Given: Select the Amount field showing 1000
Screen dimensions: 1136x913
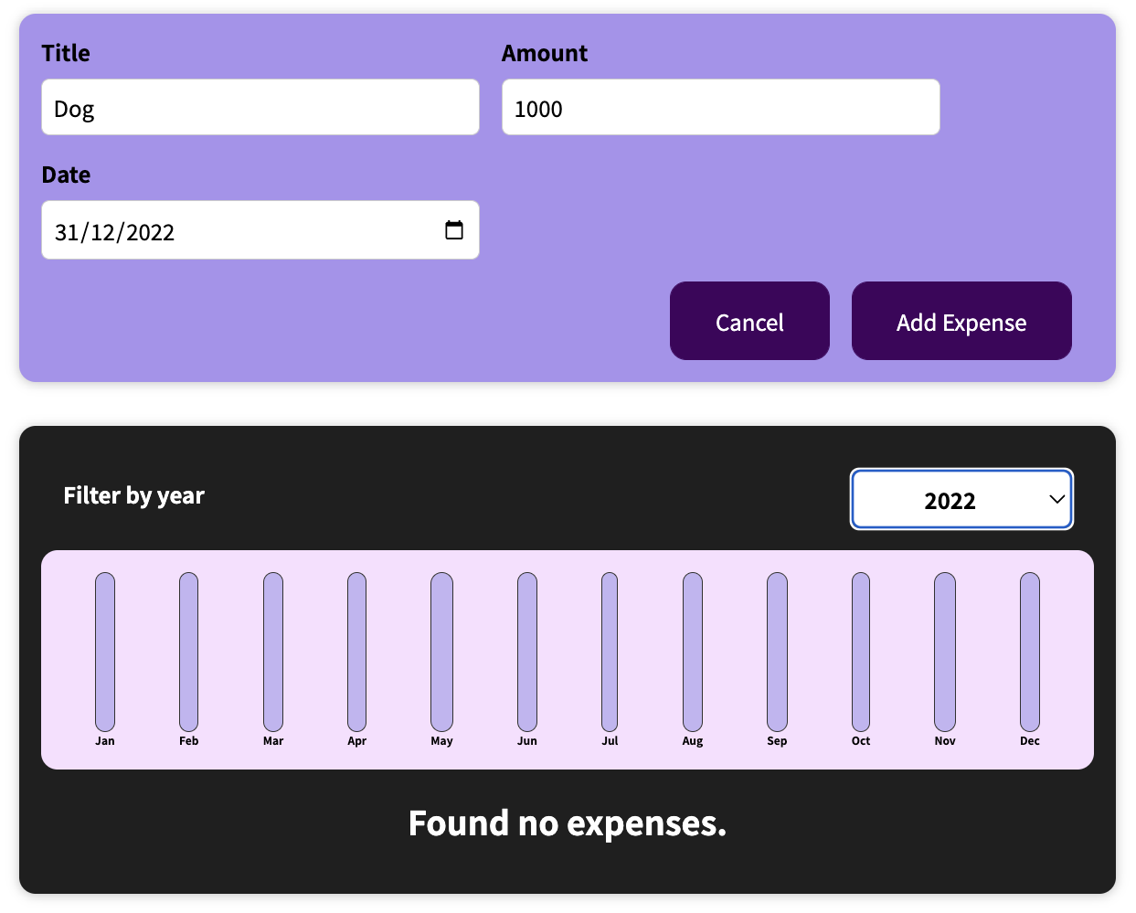Looking at the screenshot, I should click(x=720, y=107).
